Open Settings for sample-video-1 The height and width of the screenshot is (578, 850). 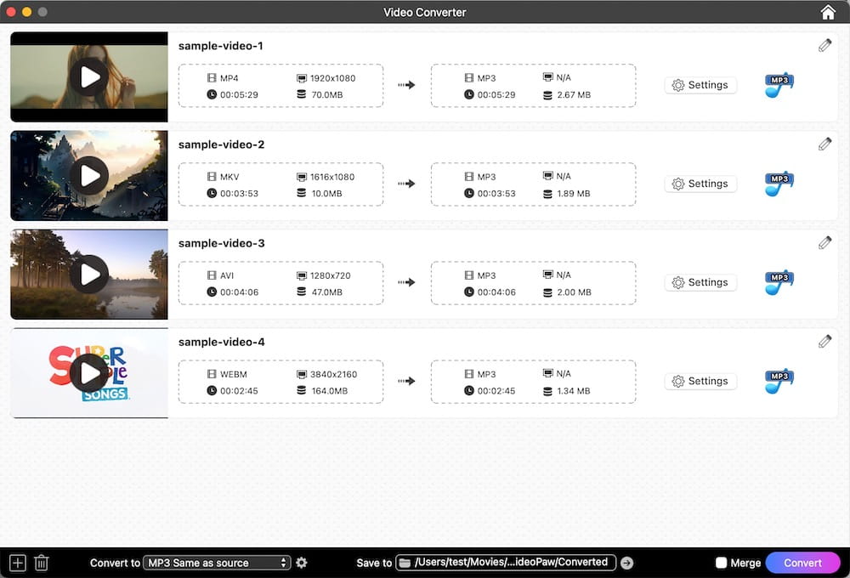[700, 85]
